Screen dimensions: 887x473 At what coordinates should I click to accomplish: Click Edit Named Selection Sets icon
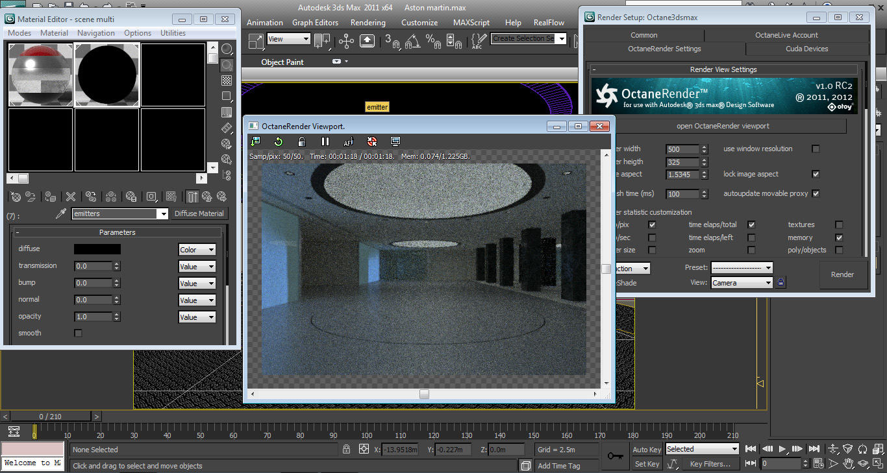[479, 42]
